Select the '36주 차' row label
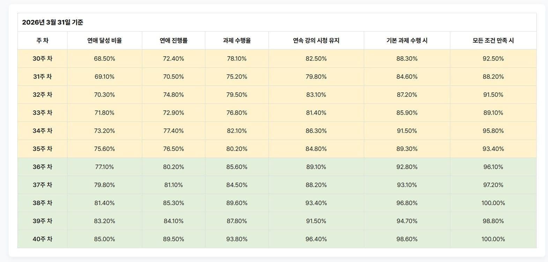548x262 pixels. click(42, 167)
